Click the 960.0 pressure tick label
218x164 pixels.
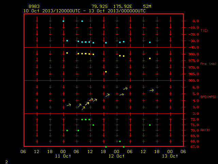coord(194,81)
